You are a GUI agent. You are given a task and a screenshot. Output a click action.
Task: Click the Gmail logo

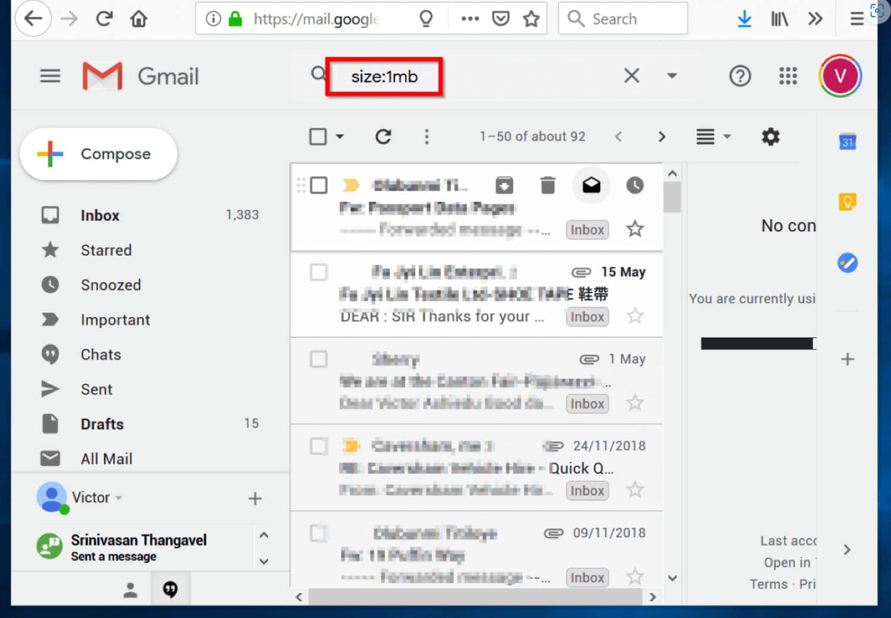click(141, 76)
